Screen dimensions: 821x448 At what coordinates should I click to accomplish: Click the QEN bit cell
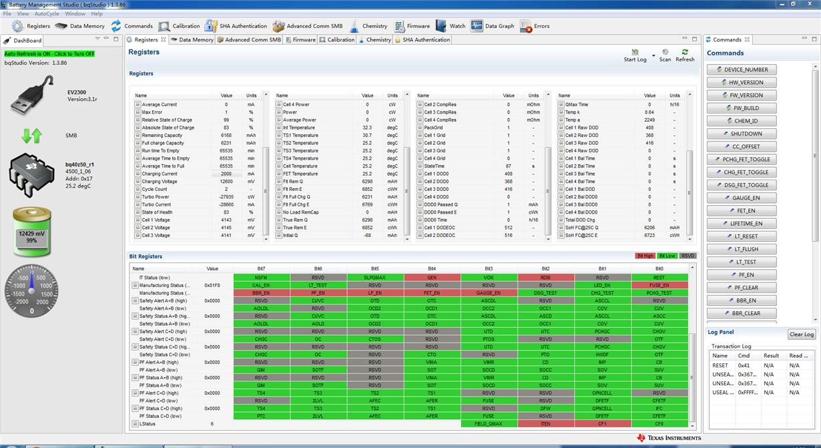[x=432, y=277]
